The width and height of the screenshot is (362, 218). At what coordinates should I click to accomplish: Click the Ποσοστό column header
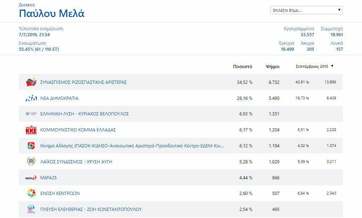click(242, 66)
